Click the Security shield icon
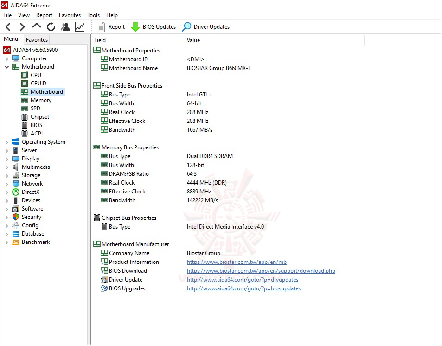 [16, 217]
